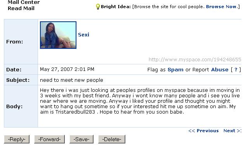This screenshot has height=145, width=246.
Task: Go to the Previous message
Action: [x=208, y=131]
